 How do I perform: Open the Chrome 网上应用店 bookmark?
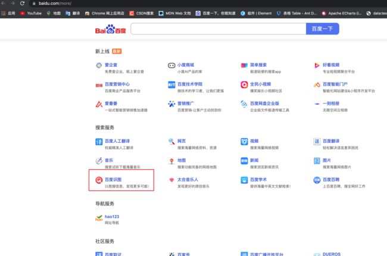(104, 13)
